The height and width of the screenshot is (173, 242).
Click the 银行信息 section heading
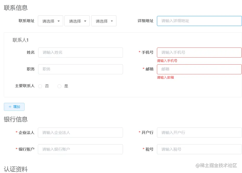[16, 119]
